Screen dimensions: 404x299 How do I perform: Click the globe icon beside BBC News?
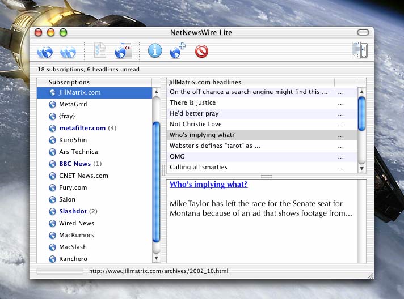pos(52,164)
